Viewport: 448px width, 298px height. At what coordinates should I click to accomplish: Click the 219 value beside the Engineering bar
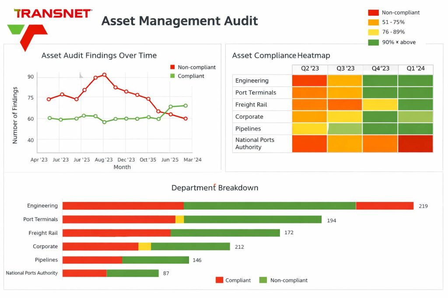pos(423,206)
